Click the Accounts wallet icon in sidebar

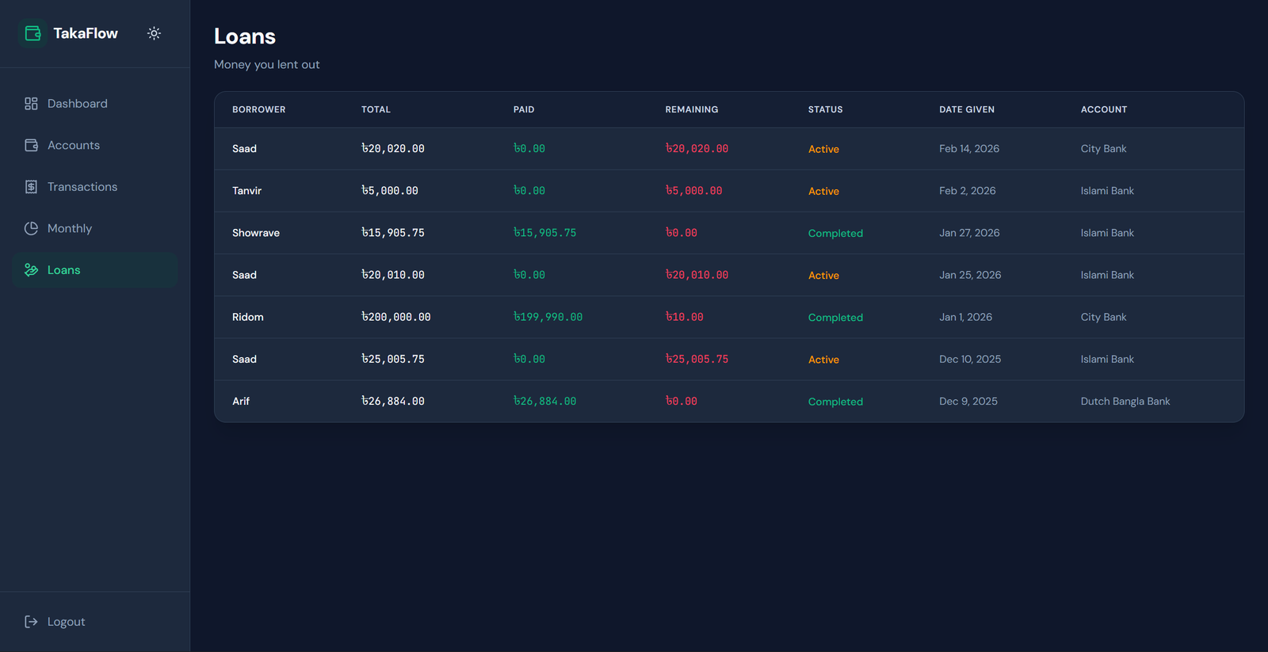tap(31, 145)
